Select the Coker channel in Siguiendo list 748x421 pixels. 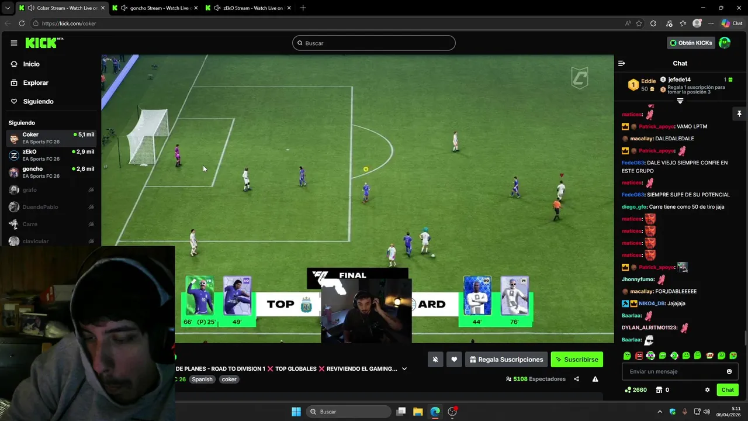51,138
